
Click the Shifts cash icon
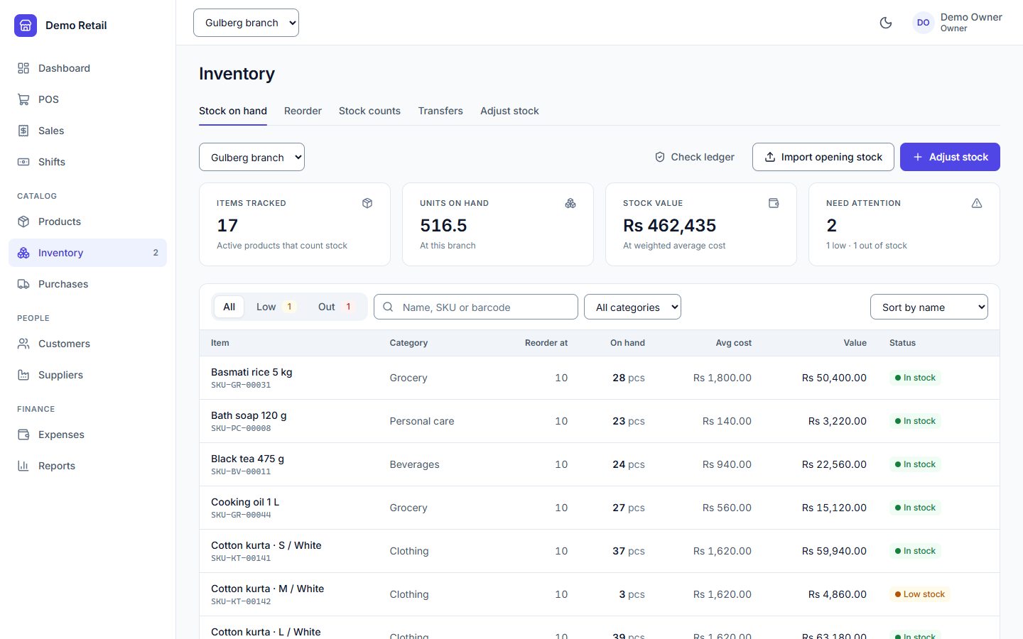point(23,162)
